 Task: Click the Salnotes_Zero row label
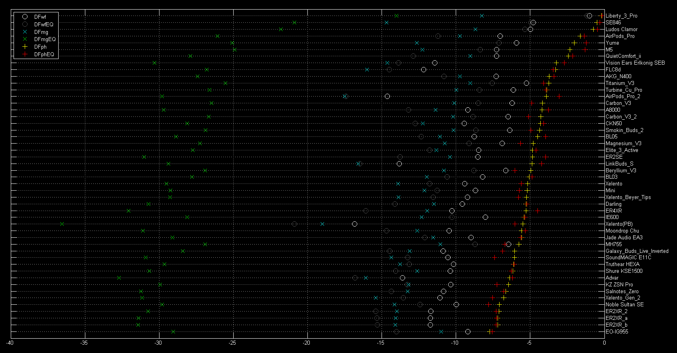click(622, 292)
